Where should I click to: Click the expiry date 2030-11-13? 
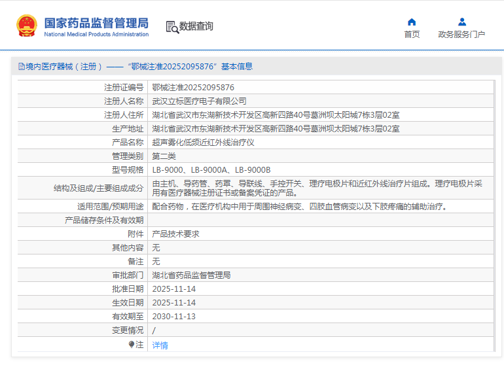point(173,316)
